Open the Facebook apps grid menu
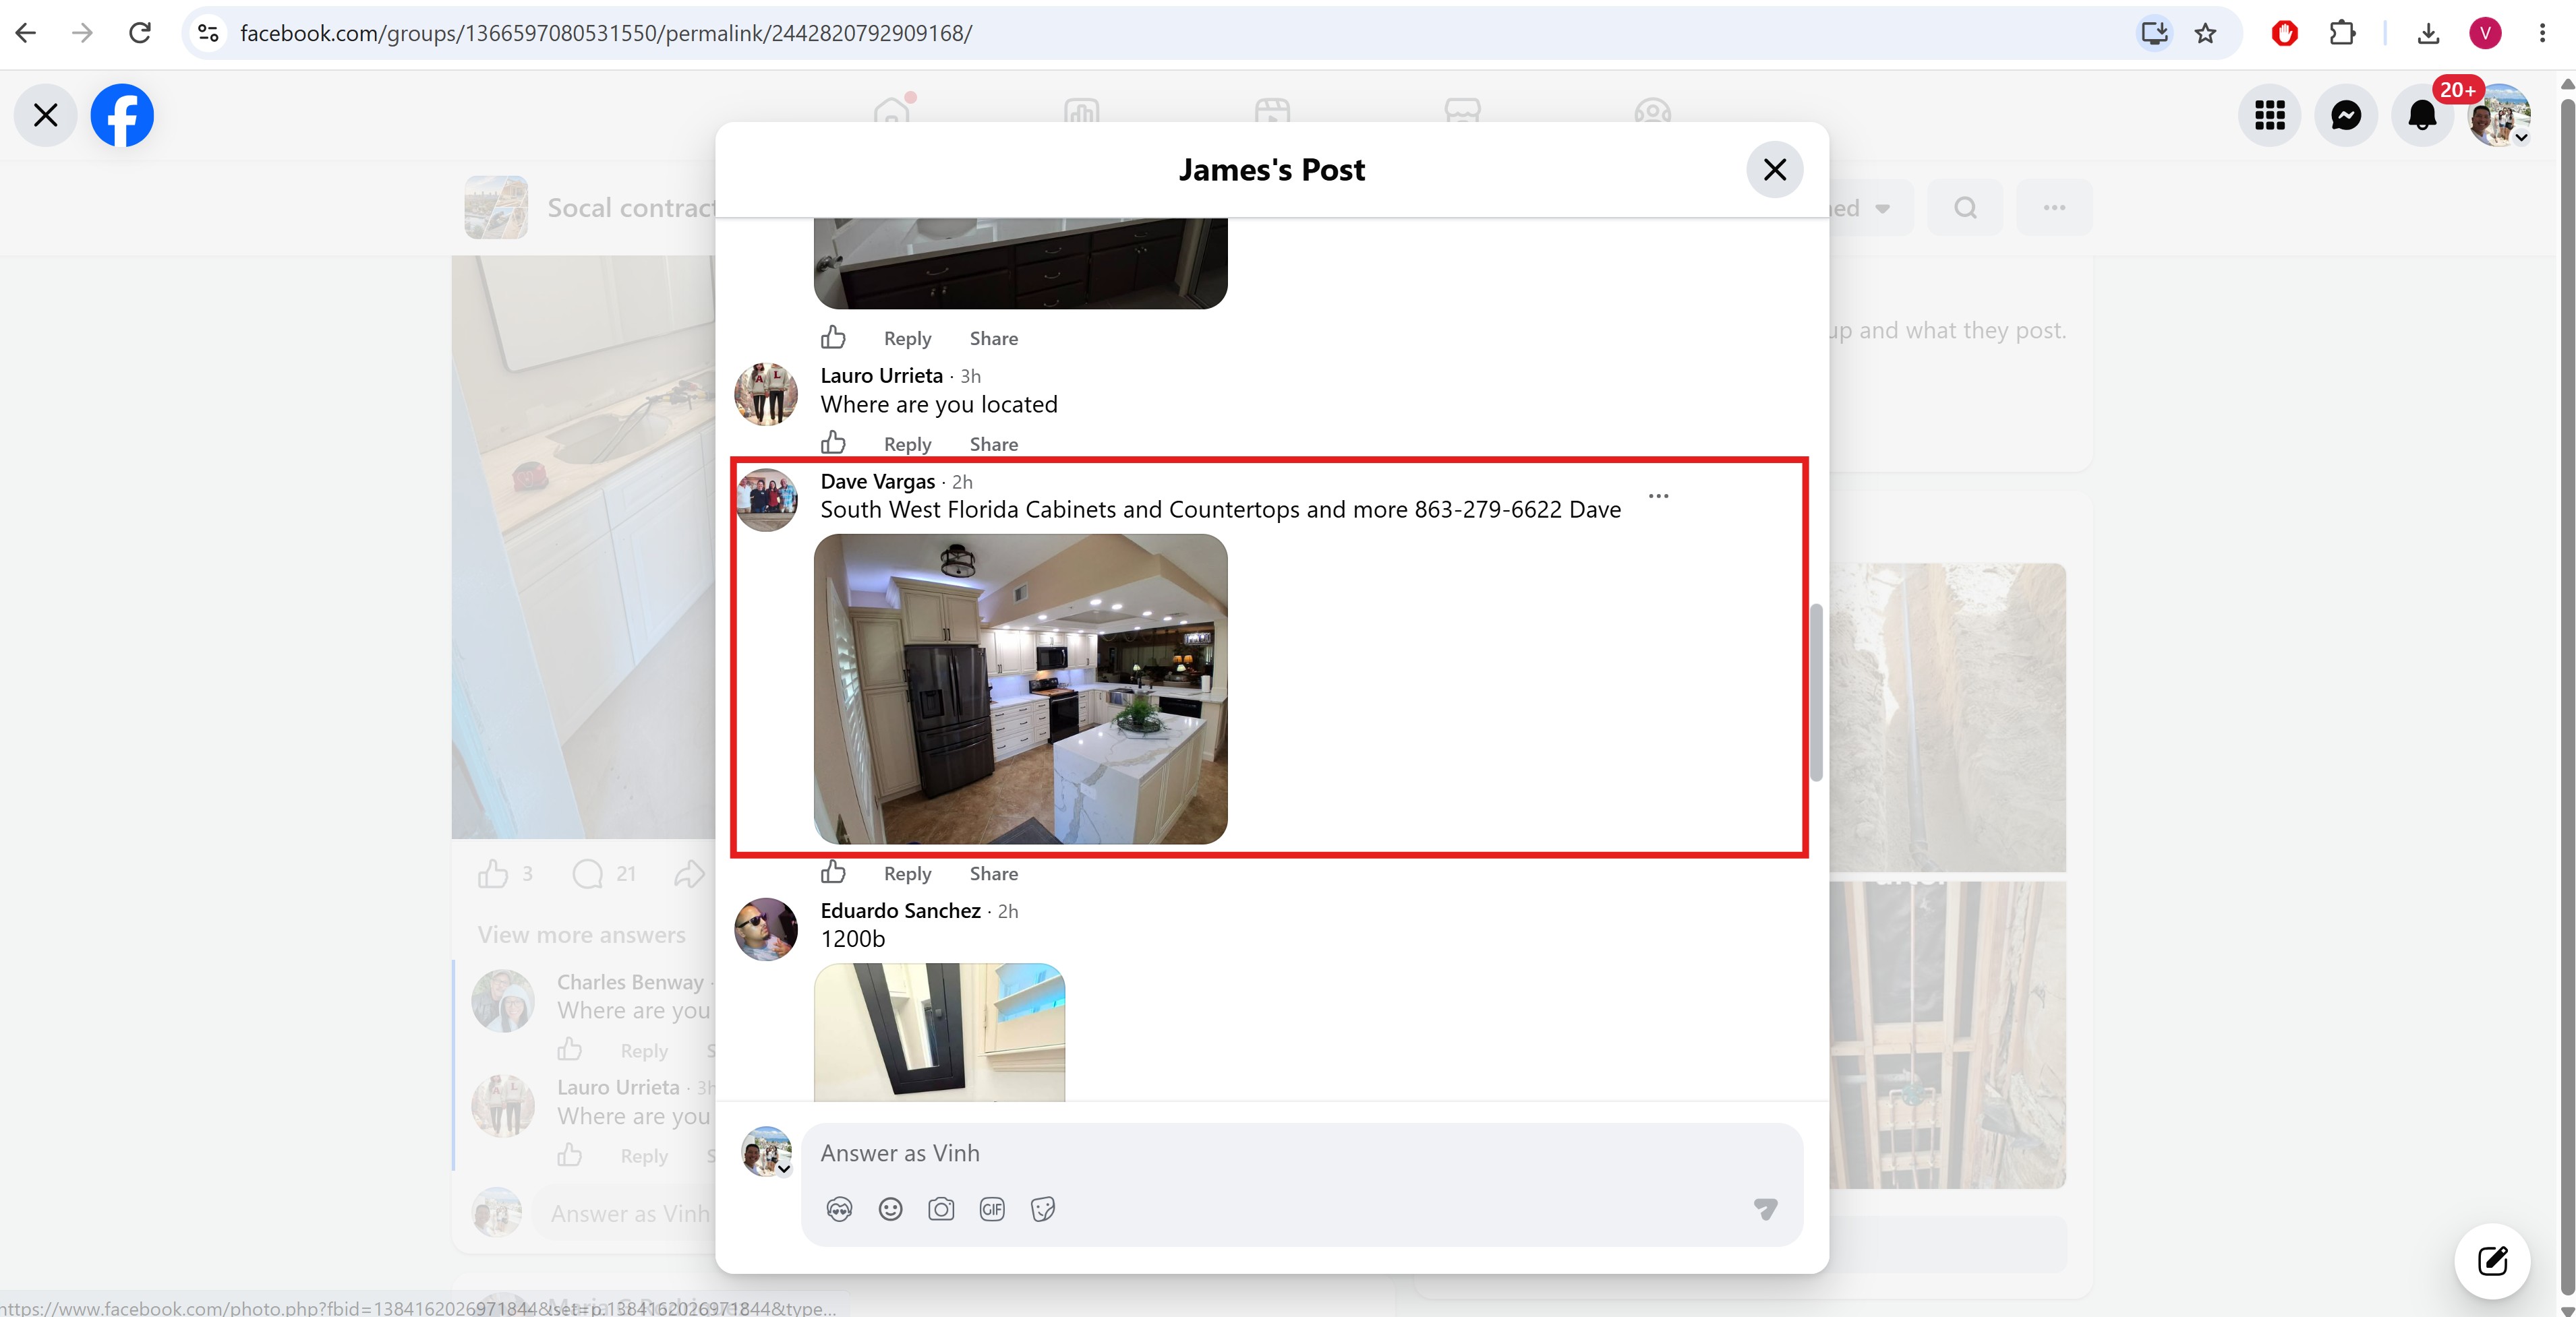The image size is (2576, 1317). click(x=2270, y=115)
